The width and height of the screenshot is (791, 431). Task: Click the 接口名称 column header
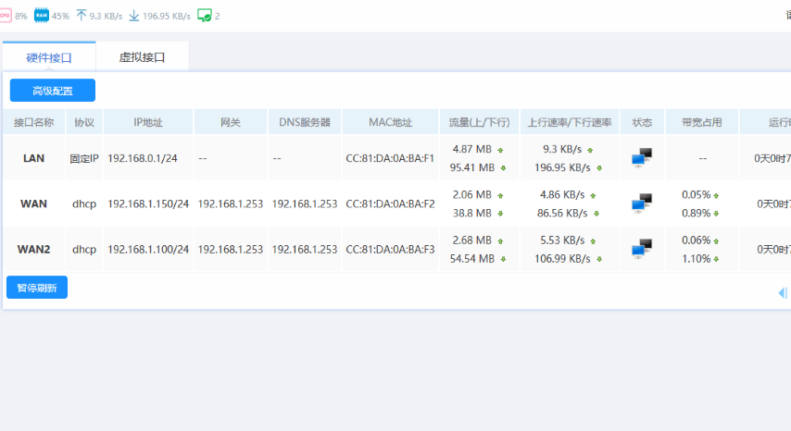tap(33, 122)
